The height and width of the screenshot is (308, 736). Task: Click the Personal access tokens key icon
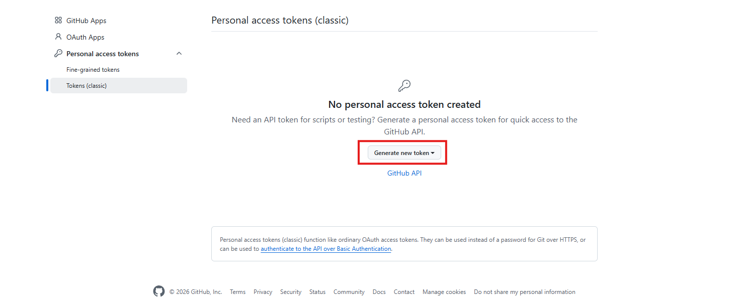pos(58,53)
